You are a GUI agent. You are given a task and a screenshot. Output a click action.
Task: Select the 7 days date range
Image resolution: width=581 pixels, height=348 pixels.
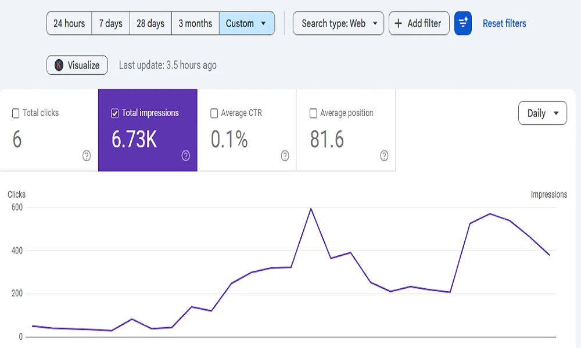point(111,23)
